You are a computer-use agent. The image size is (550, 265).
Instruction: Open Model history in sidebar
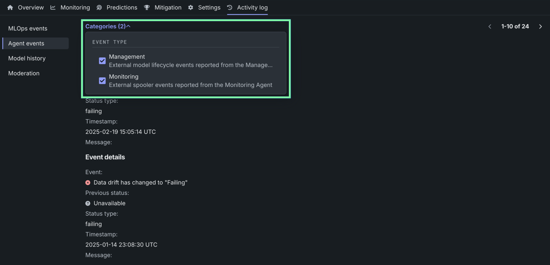pos(27,58)
